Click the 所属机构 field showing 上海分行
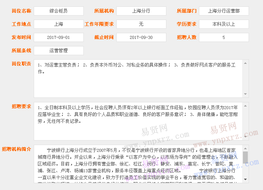The width and height of the screenshot is (263, 190). (x=141, y=11)
